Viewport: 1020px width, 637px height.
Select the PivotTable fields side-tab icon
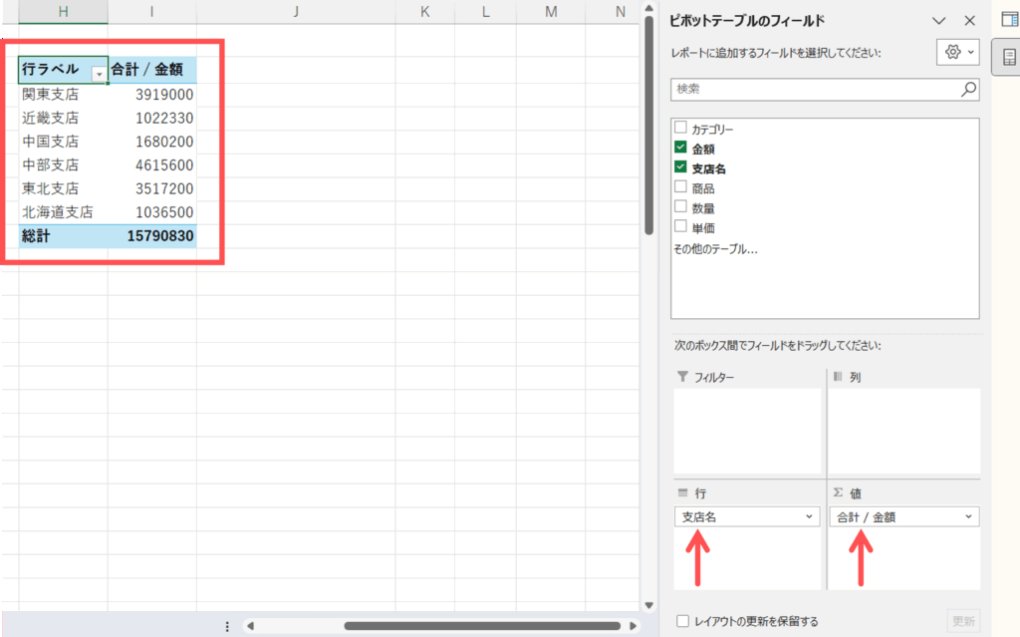click(1007, 60)
